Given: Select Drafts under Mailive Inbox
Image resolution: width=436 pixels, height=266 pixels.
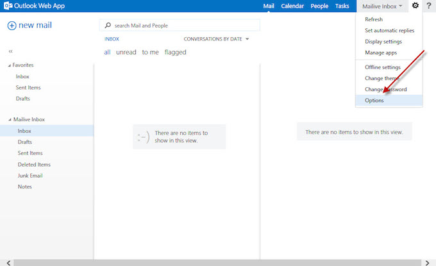Looking at the screenshot, I should coord(25,142).
